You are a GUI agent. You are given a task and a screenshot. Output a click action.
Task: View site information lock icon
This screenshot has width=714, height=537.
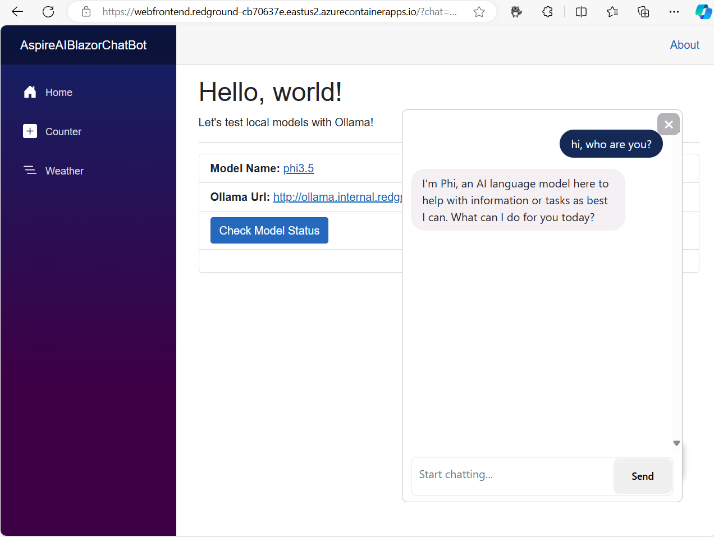[86, 11]
